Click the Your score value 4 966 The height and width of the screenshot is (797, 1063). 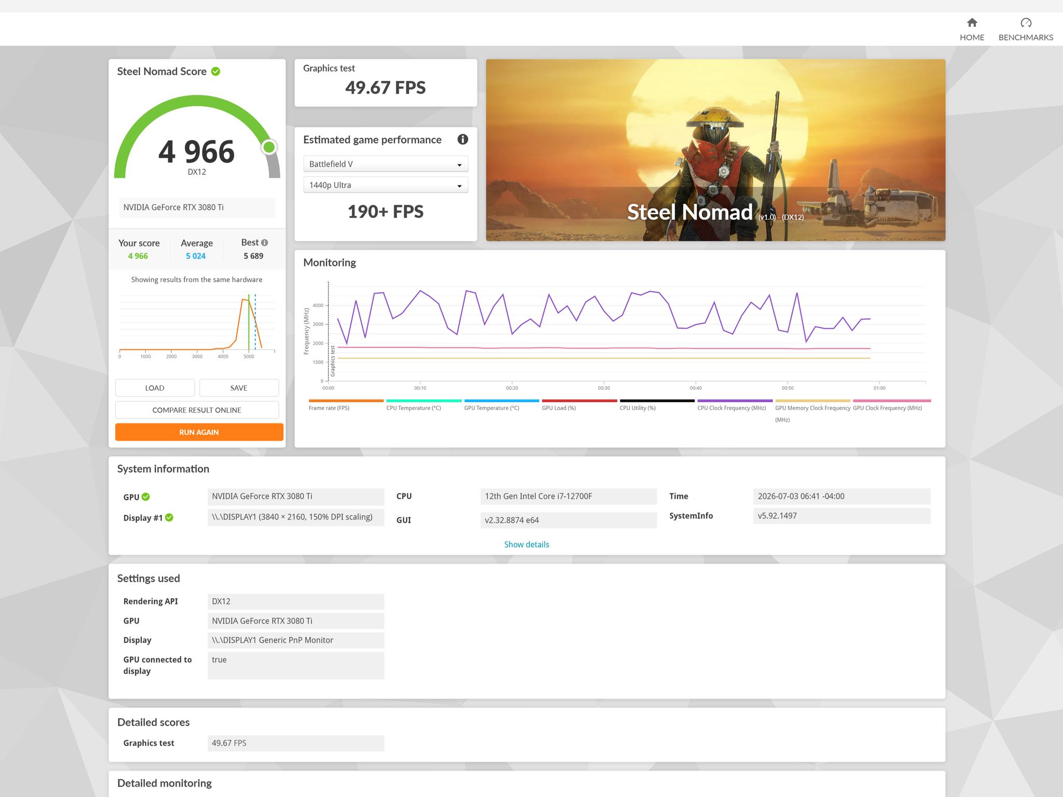click(x=138, y=256)
